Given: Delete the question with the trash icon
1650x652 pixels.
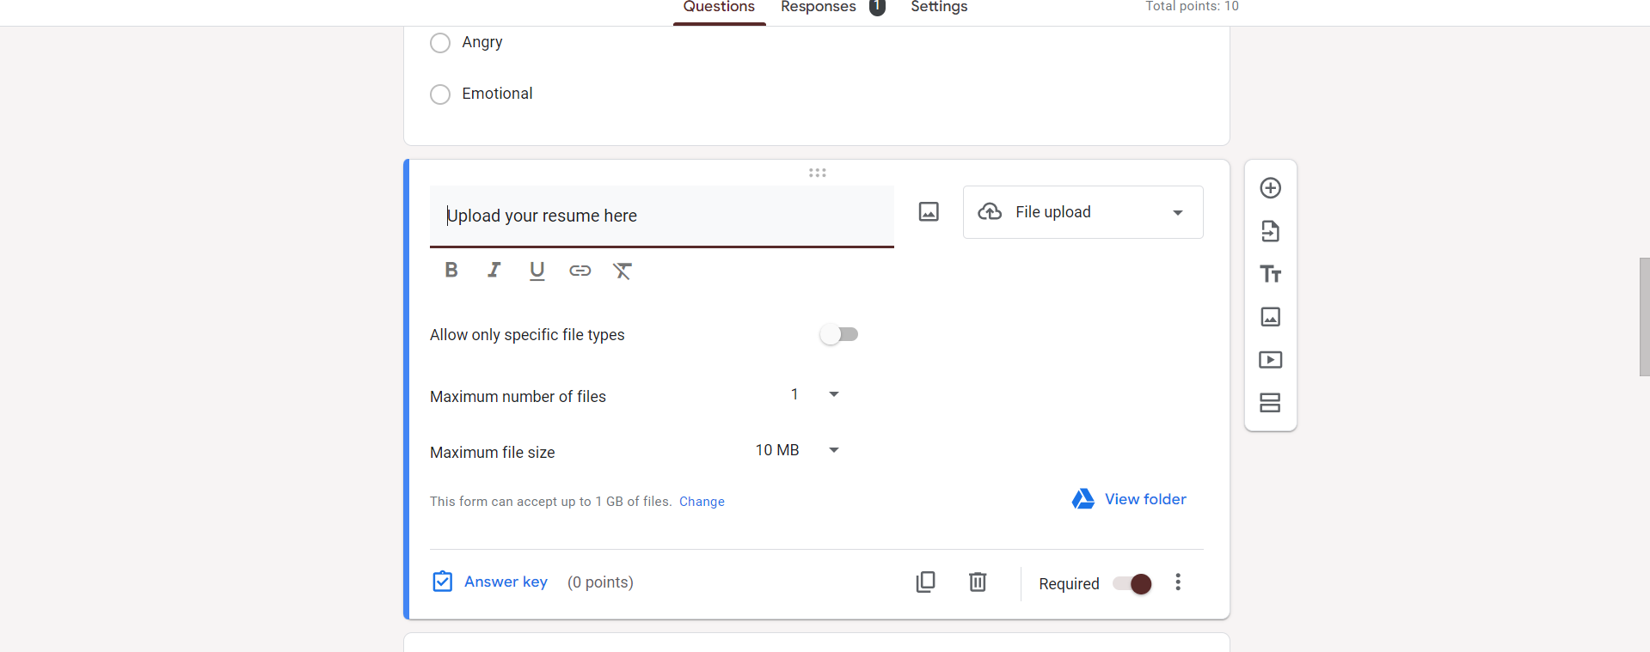Looking at the screenshot, I should 978,582.
